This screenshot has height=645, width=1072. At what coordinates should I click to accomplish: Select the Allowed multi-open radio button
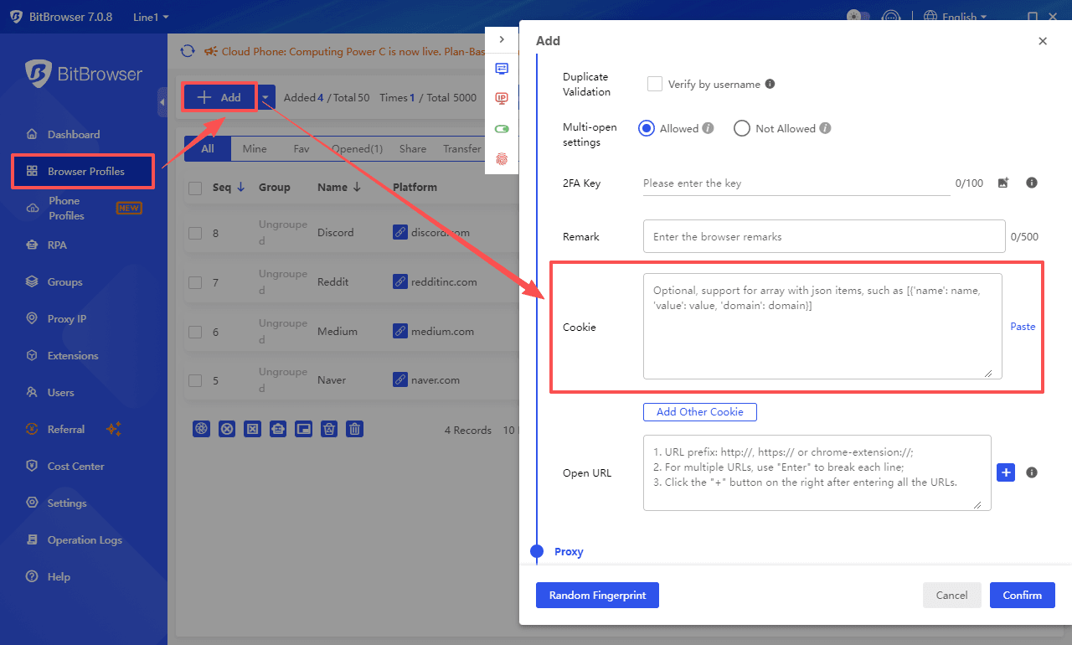point(646,128)
